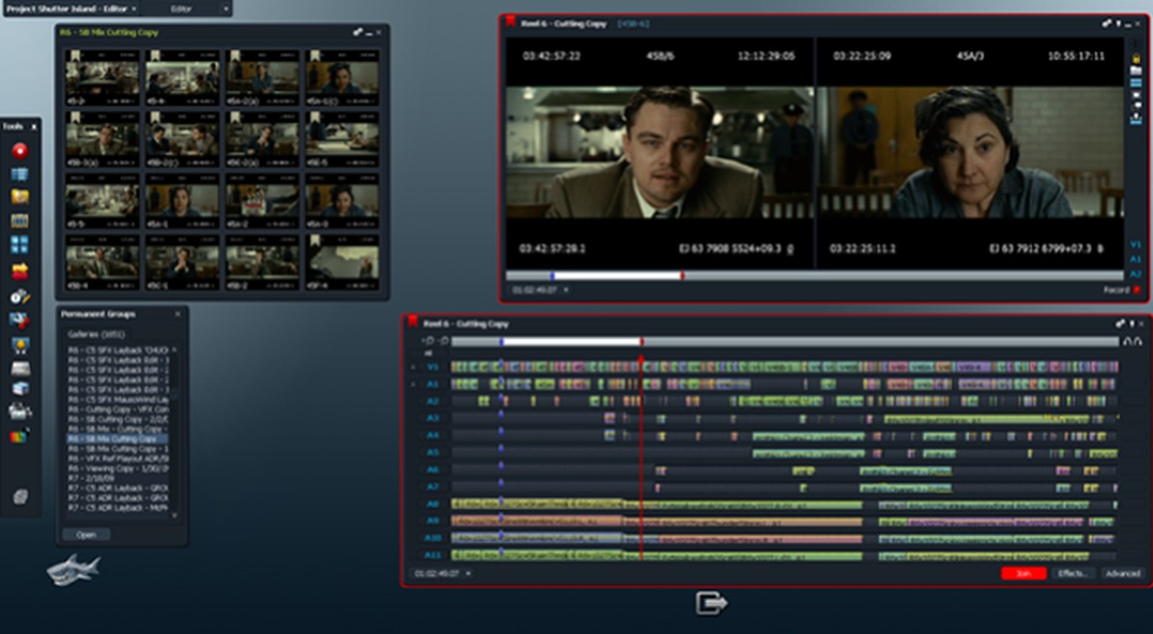
Task: Click the Join button on the timeline
Action: pyautogui.click(x=1021, y=573)
